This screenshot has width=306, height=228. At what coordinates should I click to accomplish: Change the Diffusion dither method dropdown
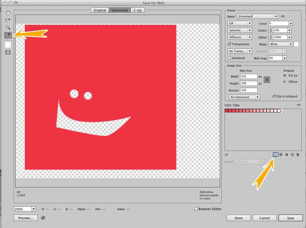click(x=239, y=37)
